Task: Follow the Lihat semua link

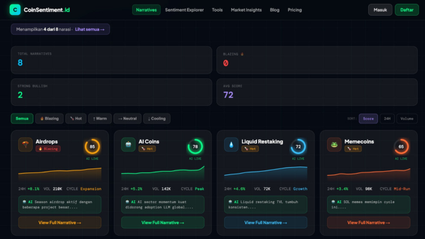Action: (x=90, y=29)
